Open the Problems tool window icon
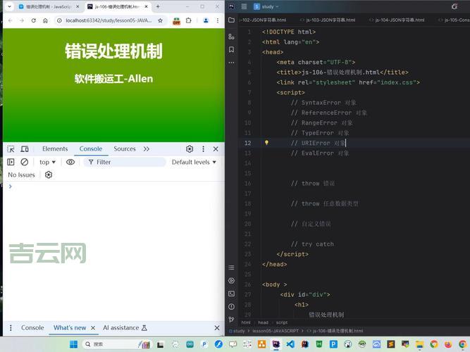The width and height of the screenshot is (470, 352). click(x=231, y=306)
